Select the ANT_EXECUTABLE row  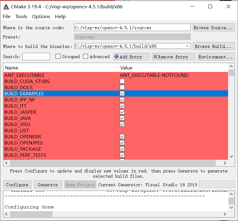pos(116,75)
